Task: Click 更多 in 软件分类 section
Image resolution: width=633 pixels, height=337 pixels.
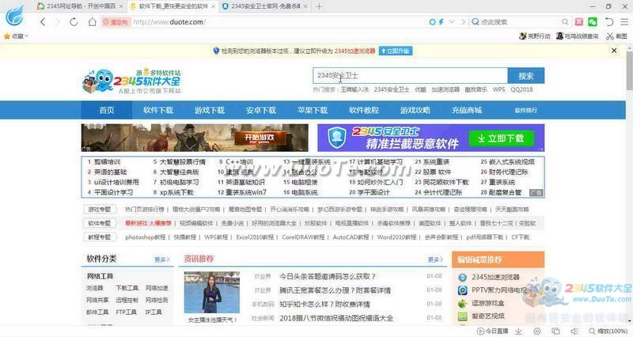Action: [162, 259]
